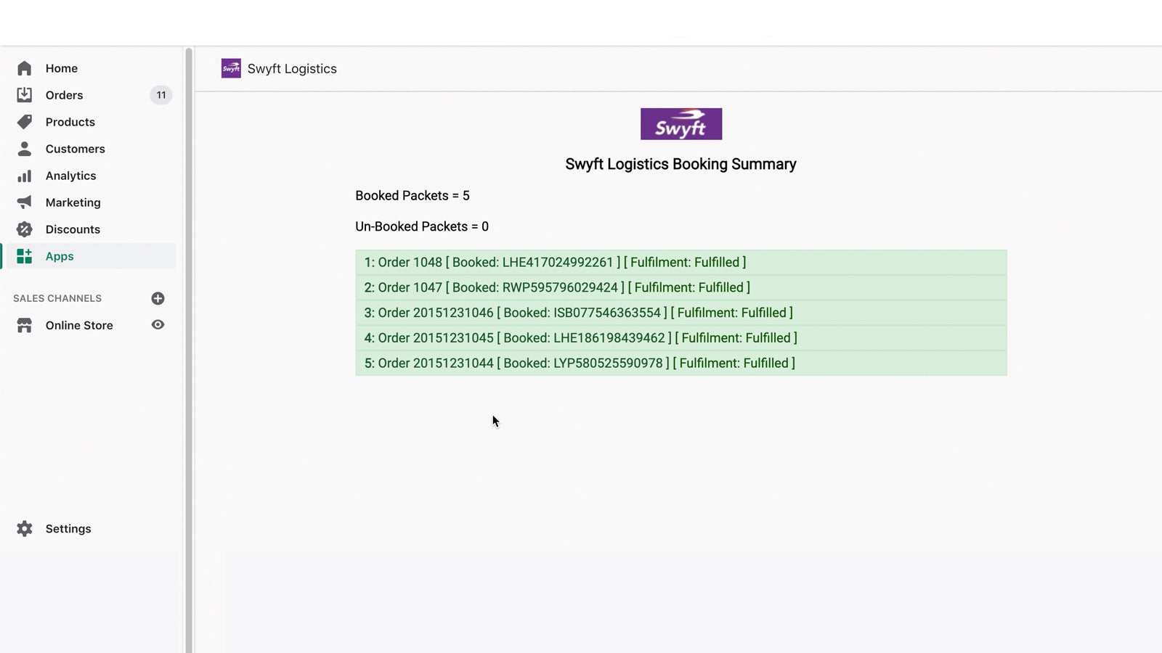This screenshot has width=1162, height=653.
Task: Open the Home menu item
Action: (62, 68)
